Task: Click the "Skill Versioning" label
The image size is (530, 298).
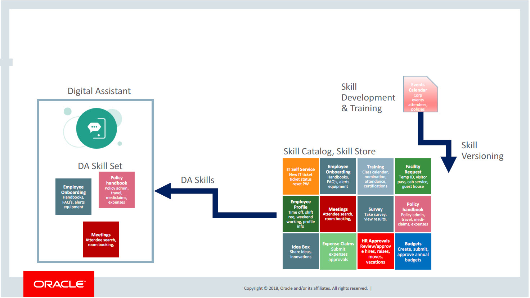Action: click(x=482, y=150)
